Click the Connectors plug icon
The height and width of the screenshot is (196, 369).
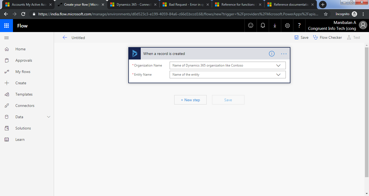pos(7,106)
